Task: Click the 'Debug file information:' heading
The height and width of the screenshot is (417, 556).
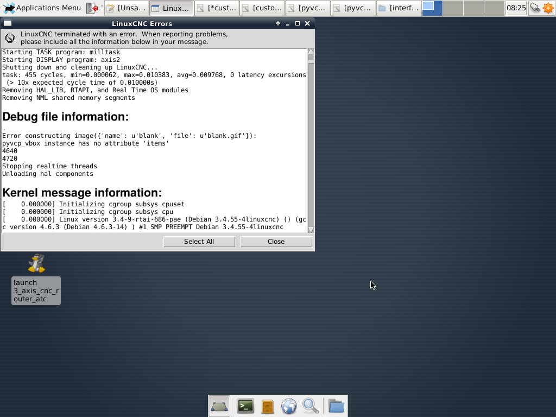Action: pyautogui.click(x=66, y=117)
